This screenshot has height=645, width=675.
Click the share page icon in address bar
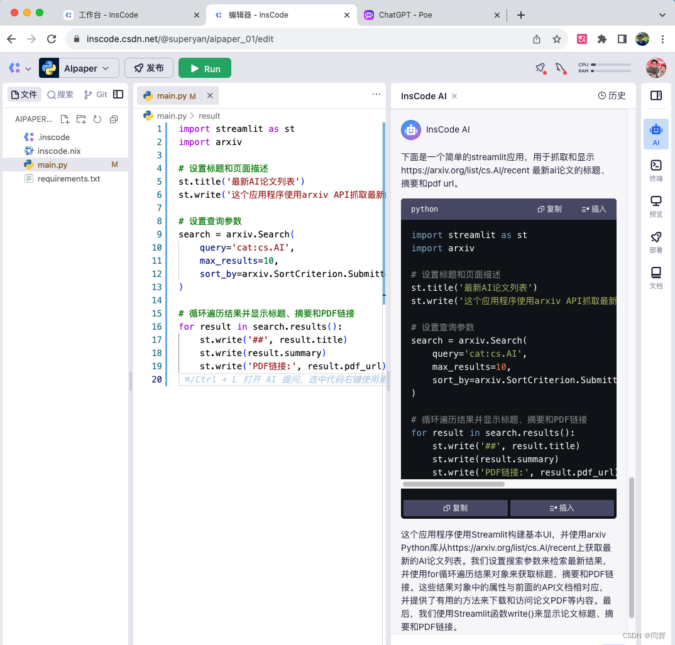tap(536, 39)
